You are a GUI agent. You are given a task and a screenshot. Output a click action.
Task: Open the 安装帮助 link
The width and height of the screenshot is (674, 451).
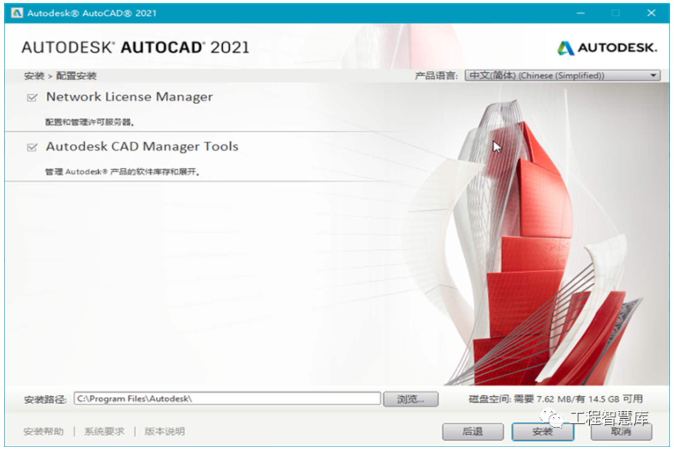point(43,431)
